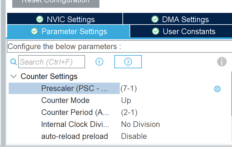
Task: Edit the Counter Period (2-1) value
Action: click(129, 113)
